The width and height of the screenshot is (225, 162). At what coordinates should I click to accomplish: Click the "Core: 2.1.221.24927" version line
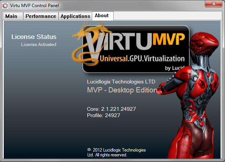[x=111, y=109]
